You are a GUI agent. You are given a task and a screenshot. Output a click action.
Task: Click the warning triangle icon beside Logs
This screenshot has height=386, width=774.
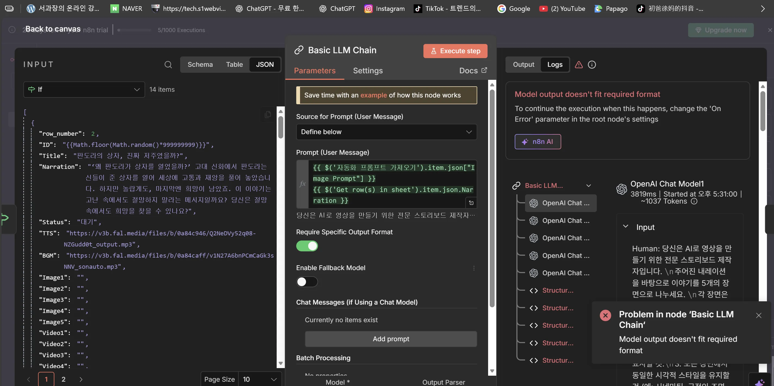(579, 65)
